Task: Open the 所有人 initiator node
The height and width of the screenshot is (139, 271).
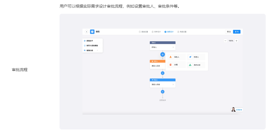Action: pyautogui.click(x=163, y=46)
